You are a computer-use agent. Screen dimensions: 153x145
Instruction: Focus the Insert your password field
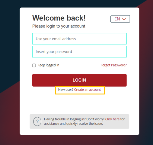tap(79, 52)
